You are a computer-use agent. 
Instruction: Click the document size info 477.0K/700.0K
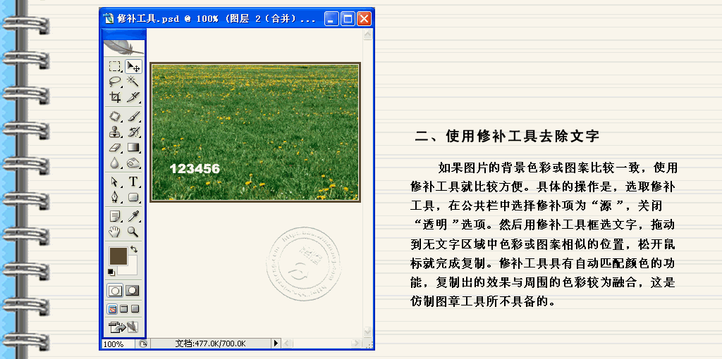pyautogui.click(x=211, y=344)
